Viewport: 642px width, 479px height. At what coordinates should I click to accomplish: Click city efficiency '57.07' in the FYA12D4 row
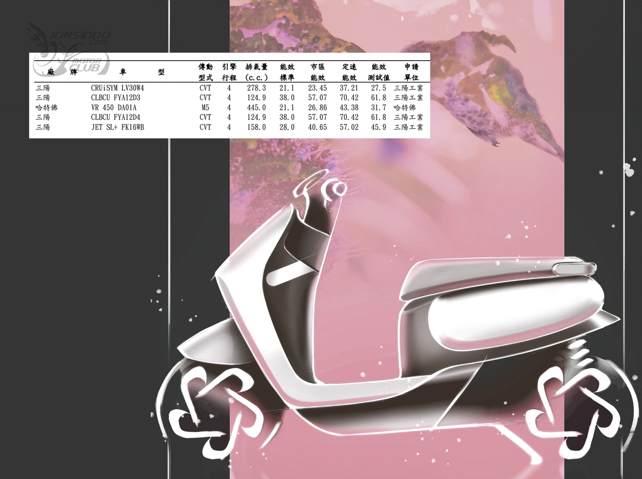pos(318,117)
